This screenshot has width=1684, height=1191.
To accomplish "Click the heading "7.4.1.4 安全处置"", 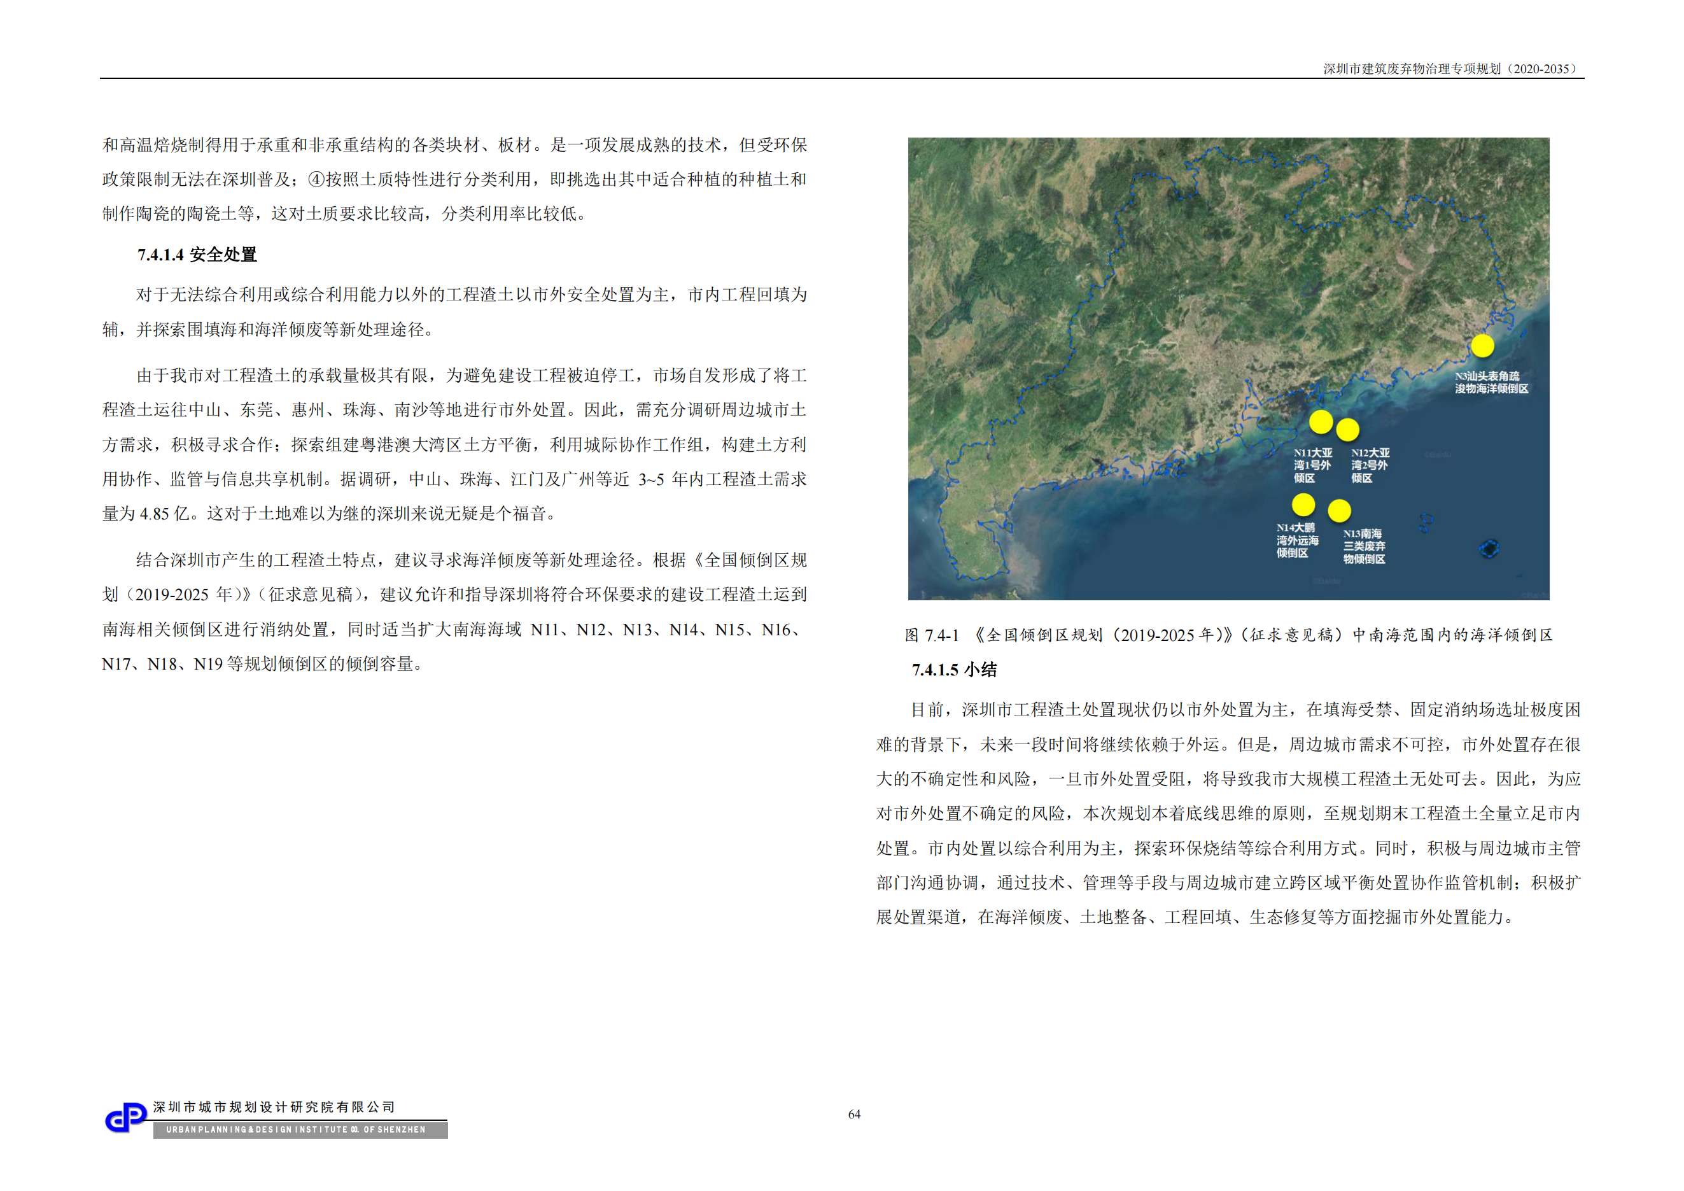I will click(197, 255).
